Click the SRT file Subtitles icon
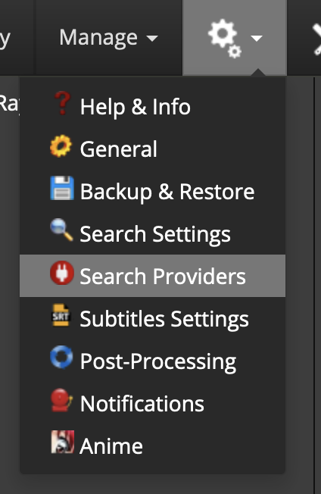 point(61,315)
